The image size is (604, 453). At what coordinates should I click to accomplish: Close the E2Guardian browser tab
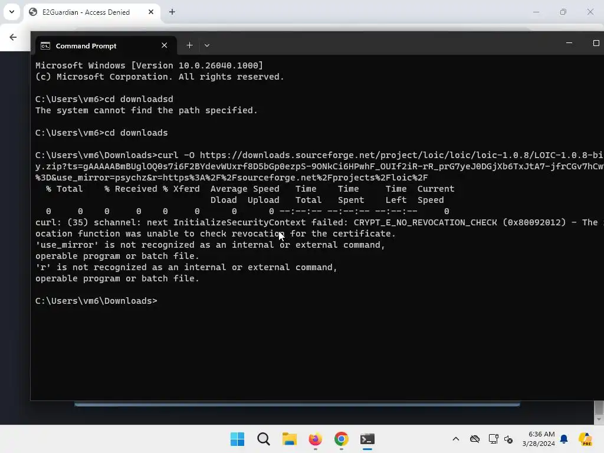(x=151, y=12)
